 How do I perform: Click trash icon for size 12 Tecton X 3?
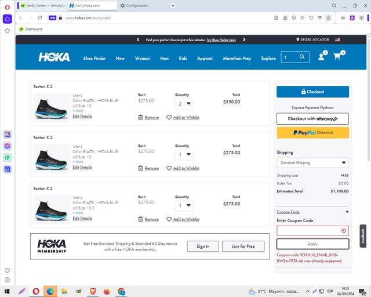140,168
